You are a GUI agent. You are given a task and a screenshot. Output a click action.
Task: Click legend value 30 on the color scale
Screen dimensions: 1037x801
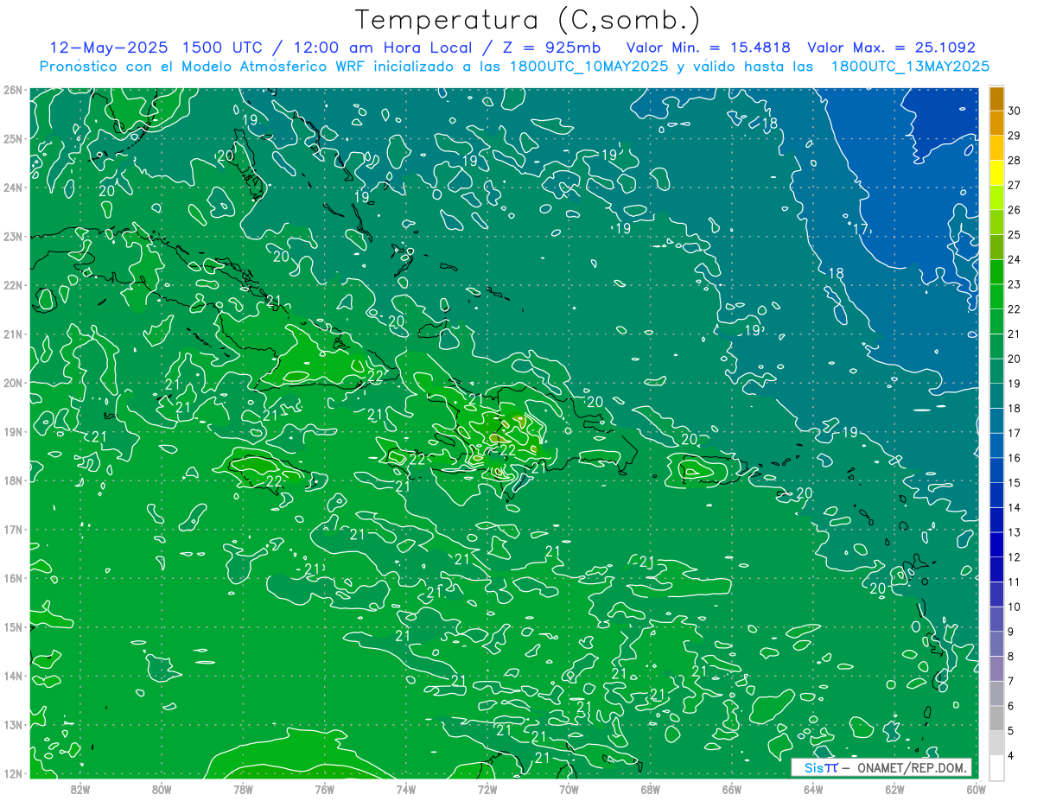tap(1014, 111)
